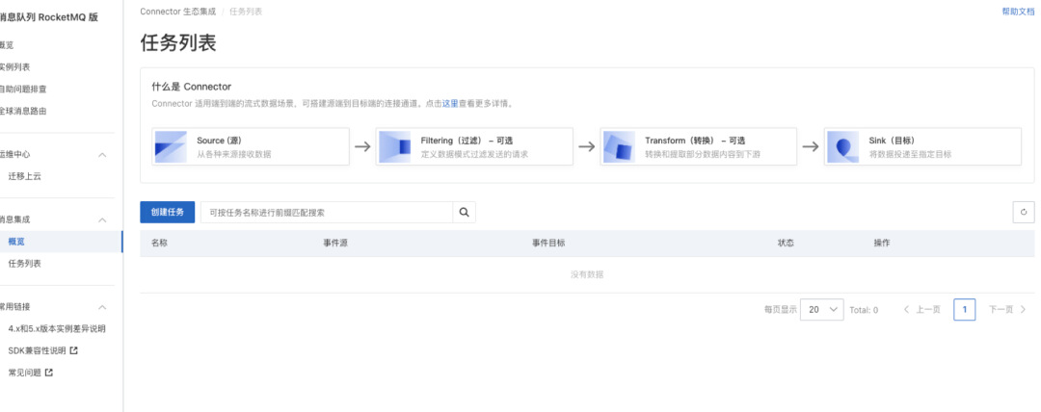
Task: Collapse the 运维中心 sidebar section
Action: point(102,155)
